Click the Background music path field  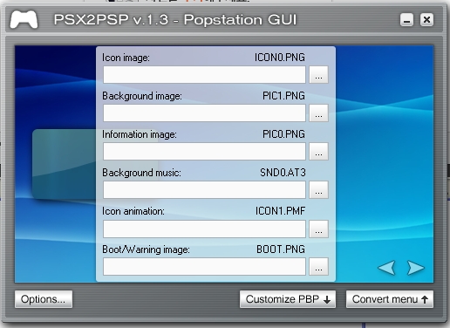(x=204, y=189)
